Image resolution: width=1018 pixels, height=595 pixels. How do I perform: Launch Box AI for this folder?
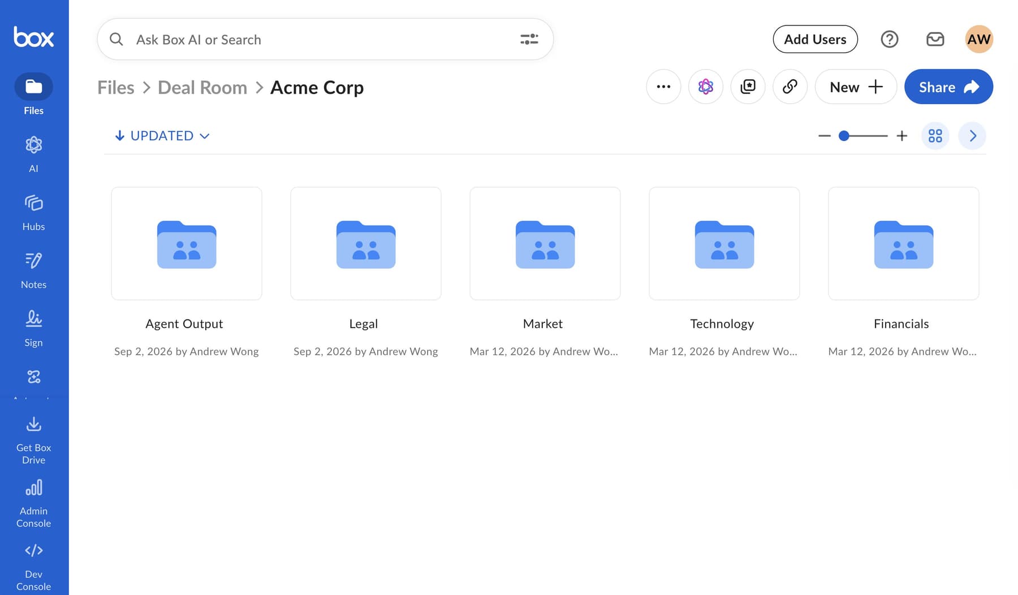706,87
